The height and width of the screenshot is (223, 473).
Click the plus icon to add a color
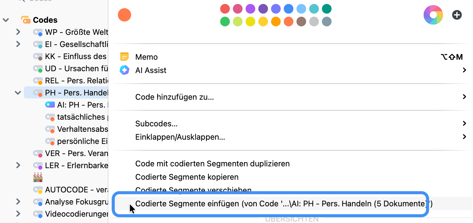click(457, 15)
